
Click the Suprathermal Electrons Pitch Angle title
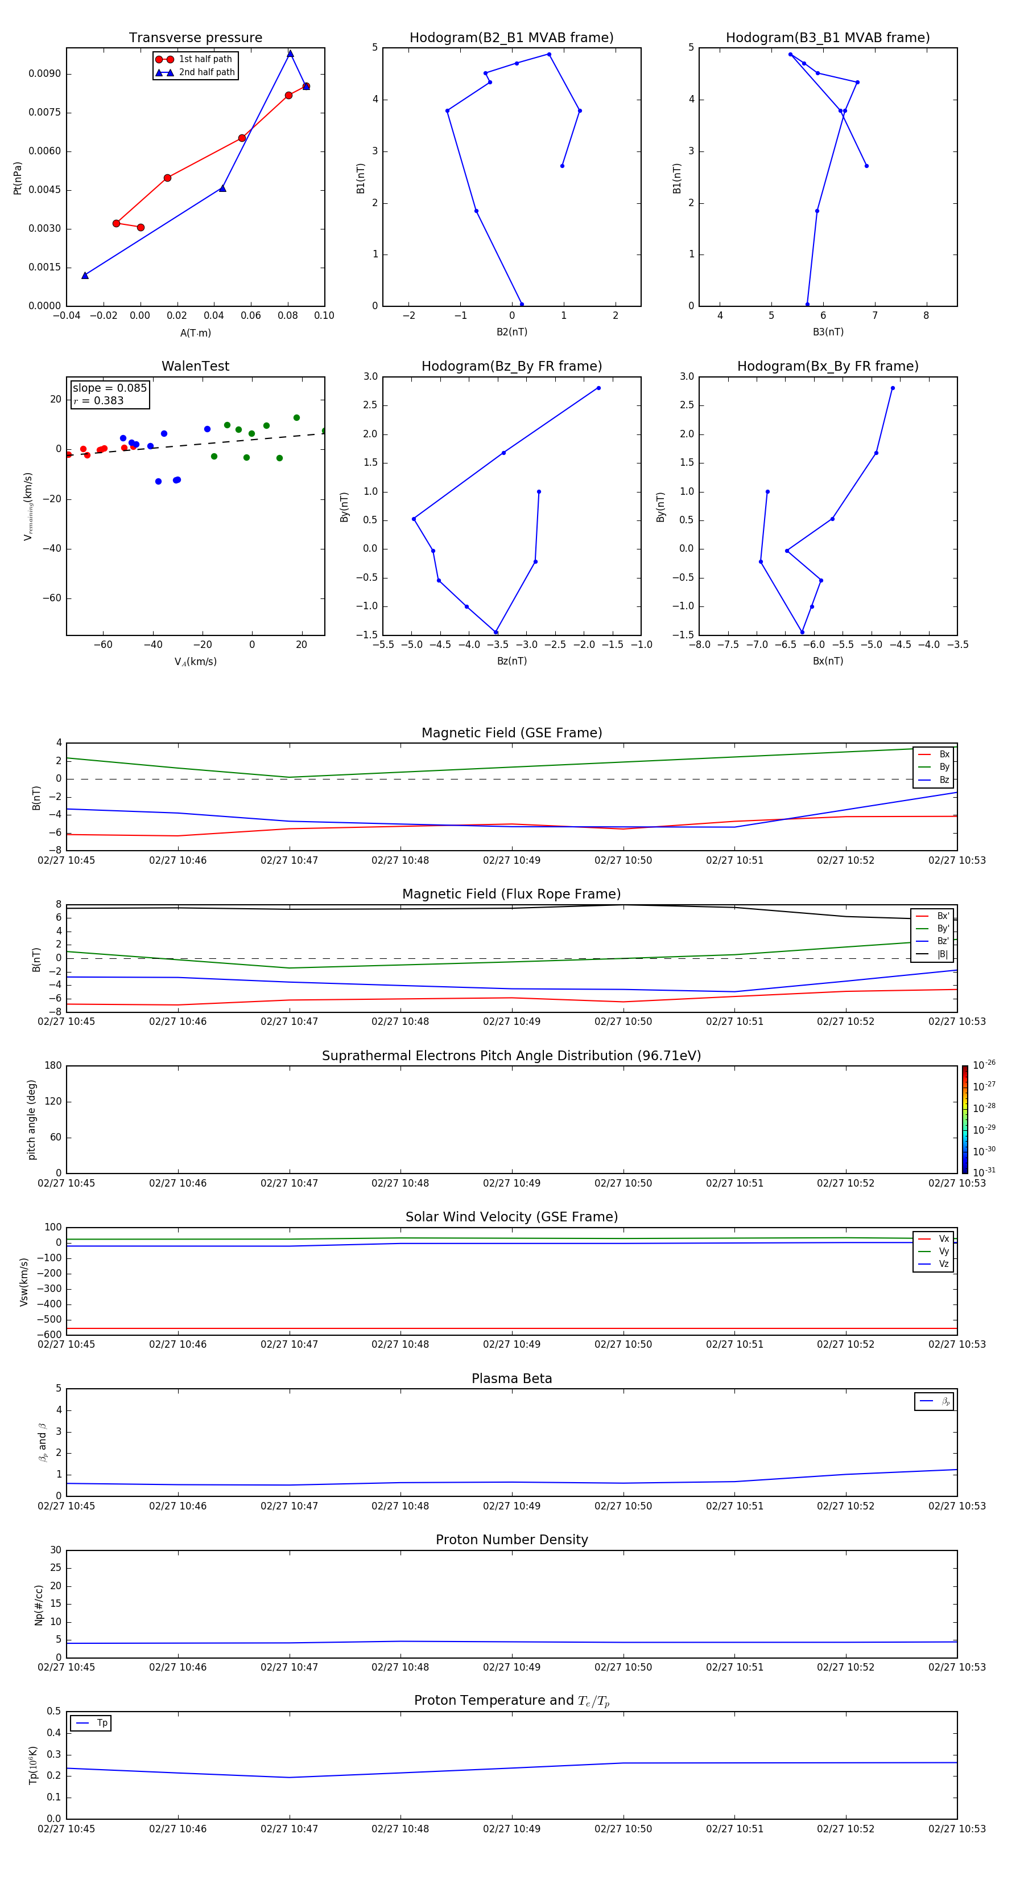pyautogui.click(x=511, y=1056)
